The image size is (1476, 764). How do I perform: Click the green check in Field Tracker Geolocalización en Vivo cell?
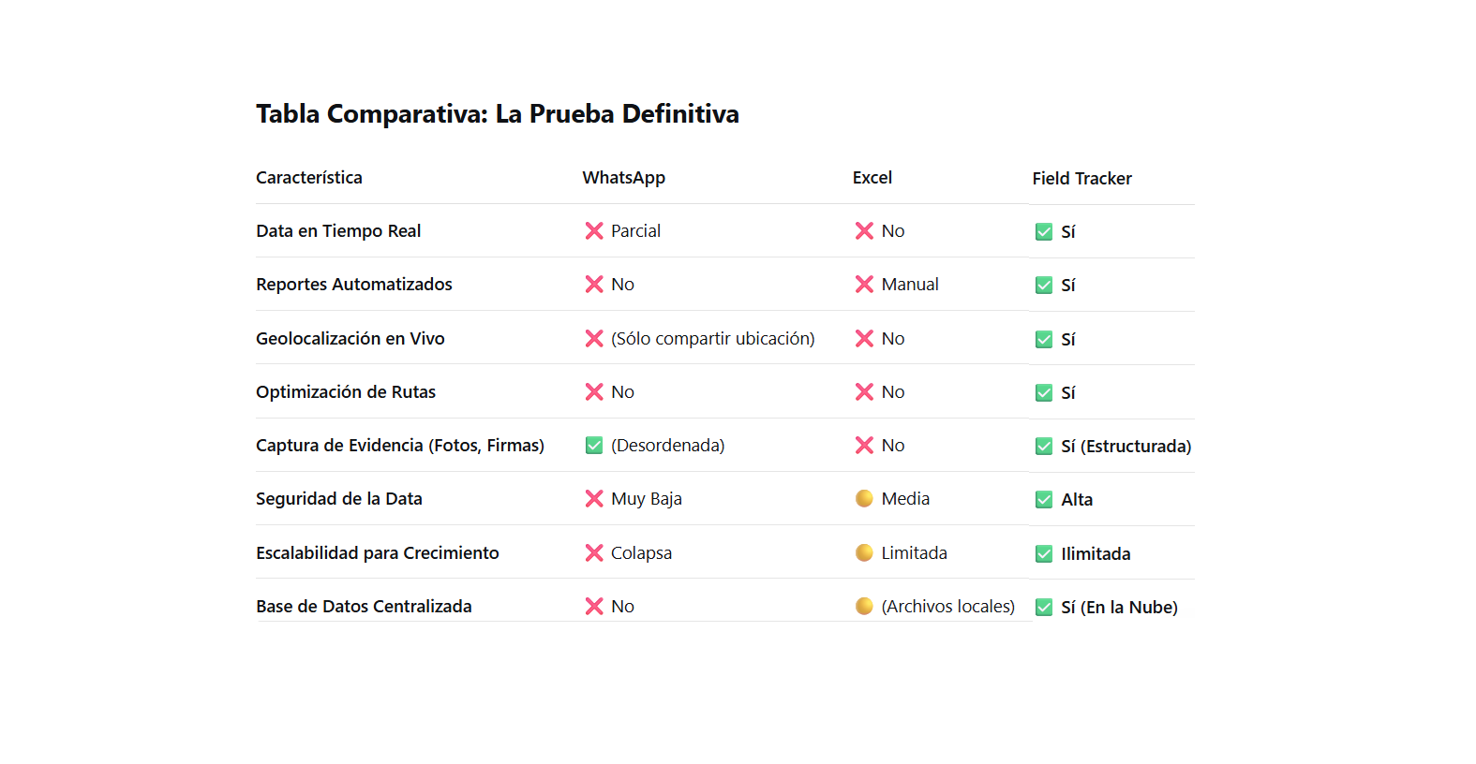(1044, 340)
